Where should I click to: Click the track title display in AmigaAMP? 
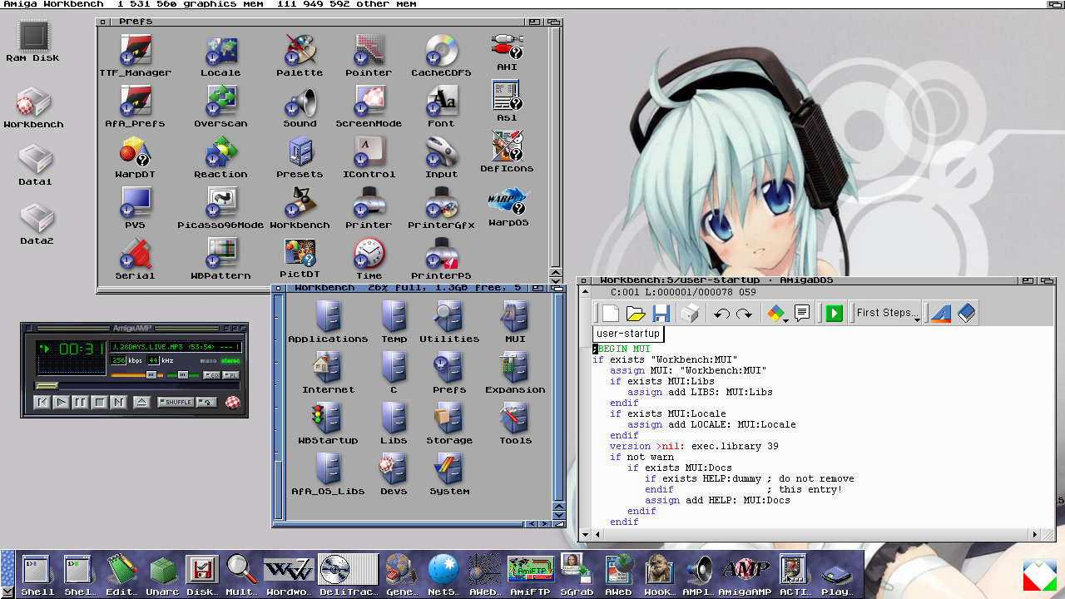(176, 346)
